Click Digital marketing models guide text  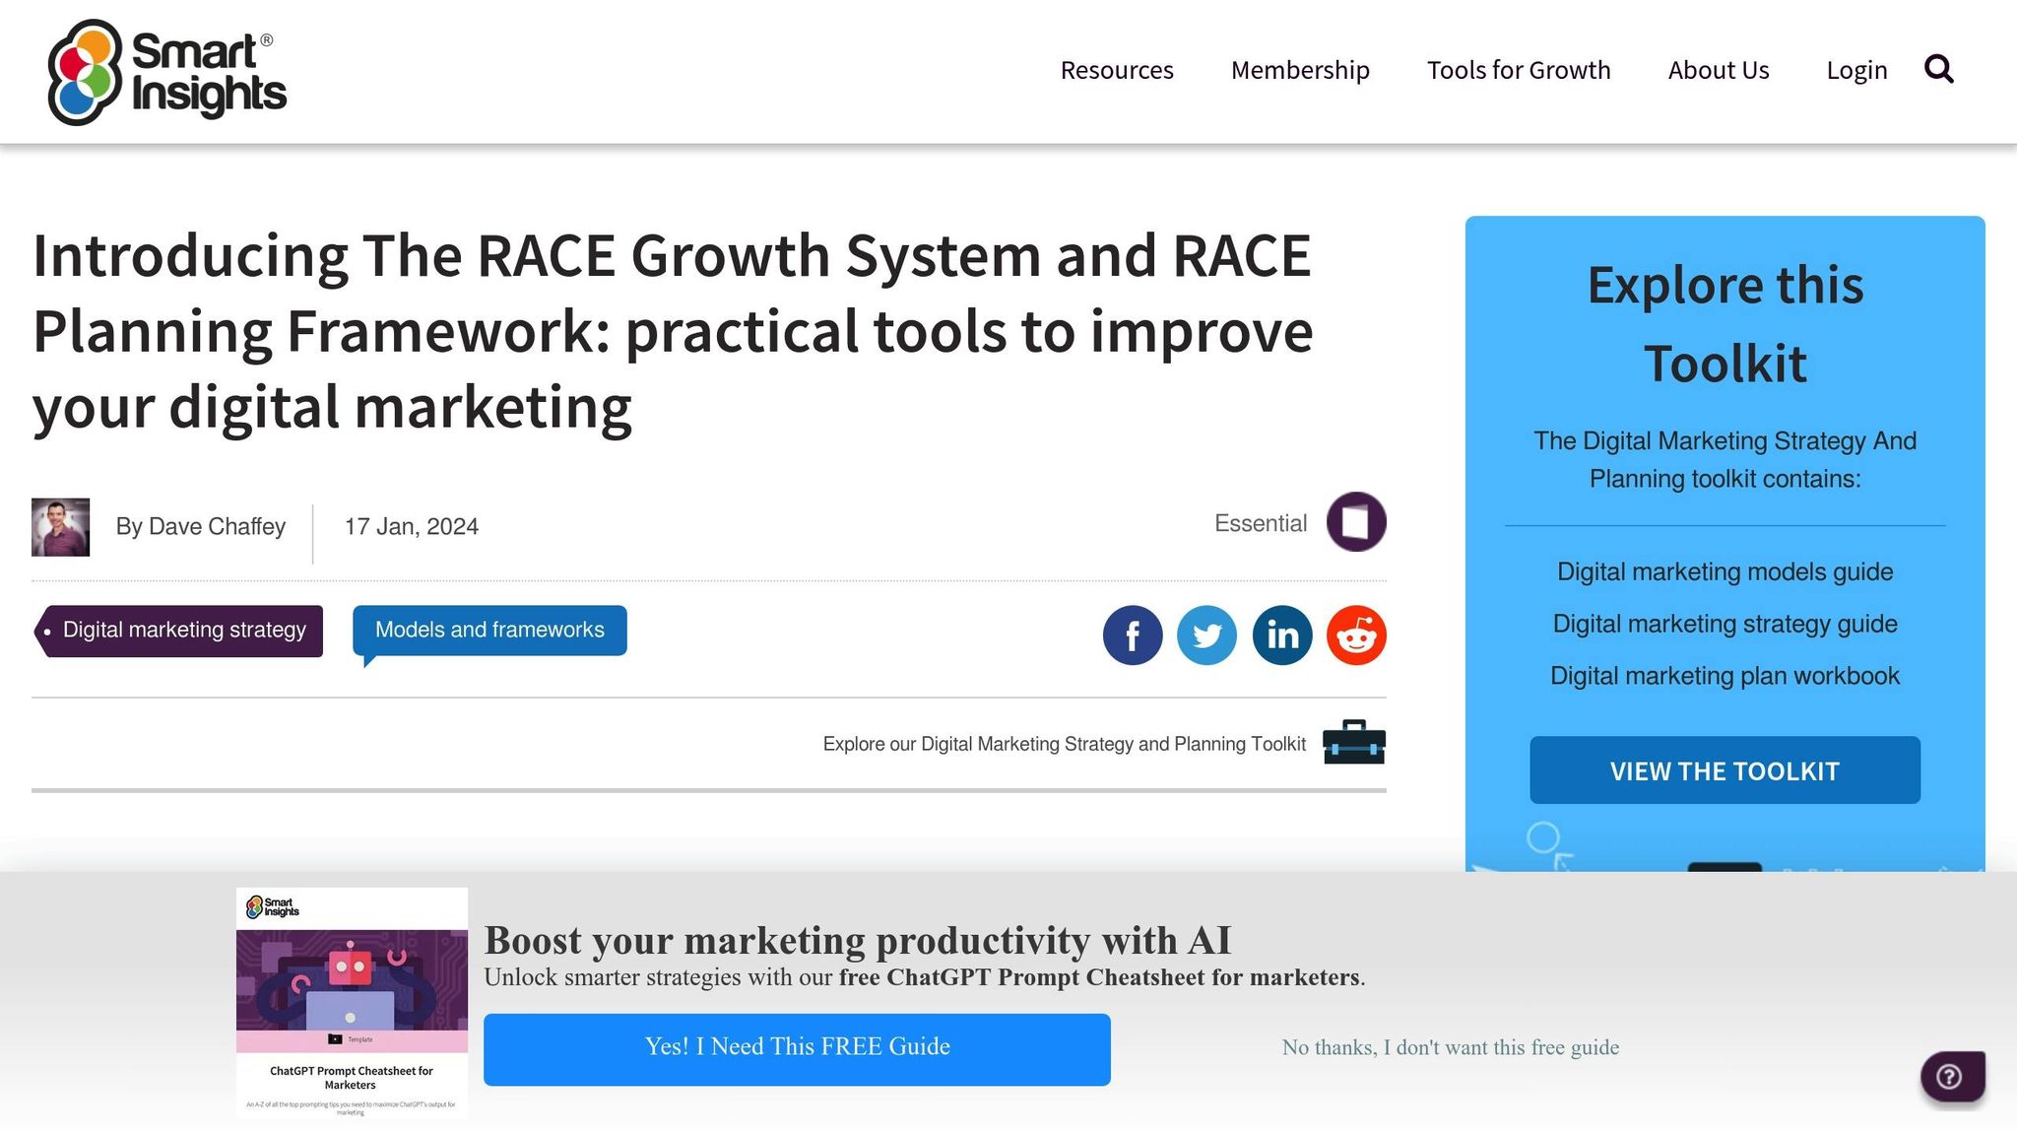(1724, 572)
